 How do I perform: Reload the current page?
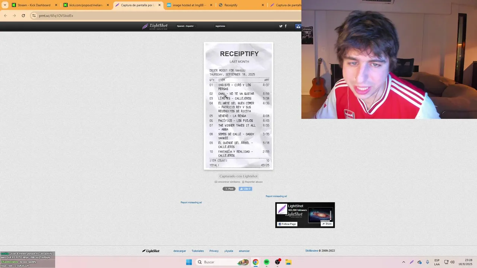click(23, 16)
